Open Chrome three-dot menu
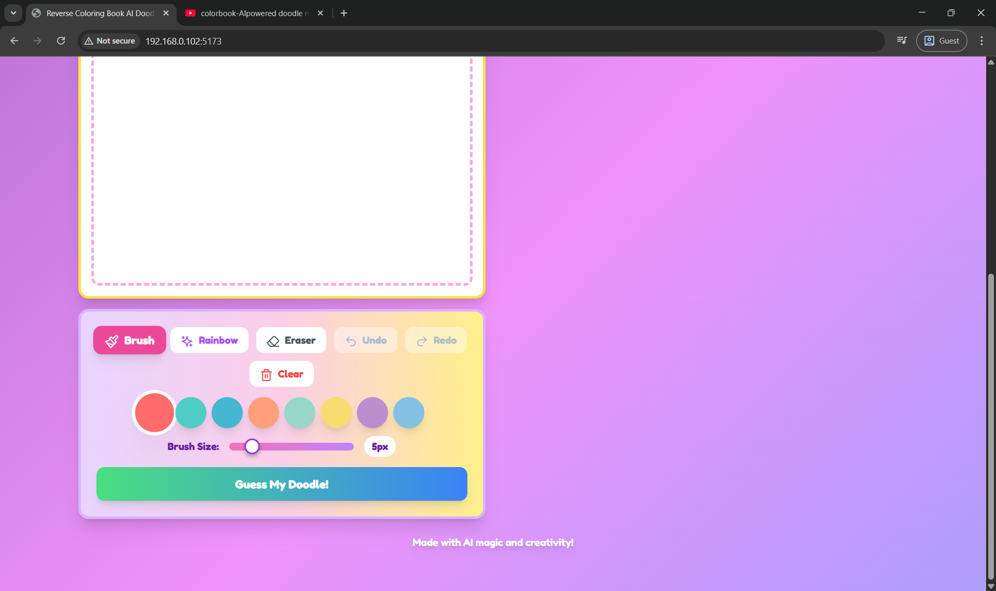The width and height of the screenshot is (996, 591). [981, 41]
